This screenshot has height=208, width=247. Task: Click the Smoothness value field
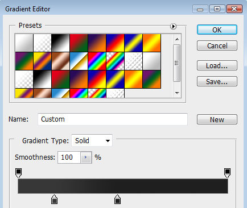69,157
